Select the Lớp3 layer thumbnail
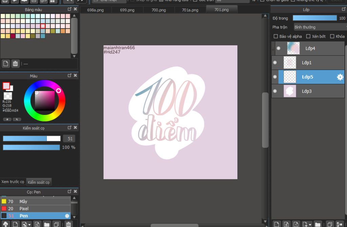Viewport: 347px width, 227px height. (290, 91)
